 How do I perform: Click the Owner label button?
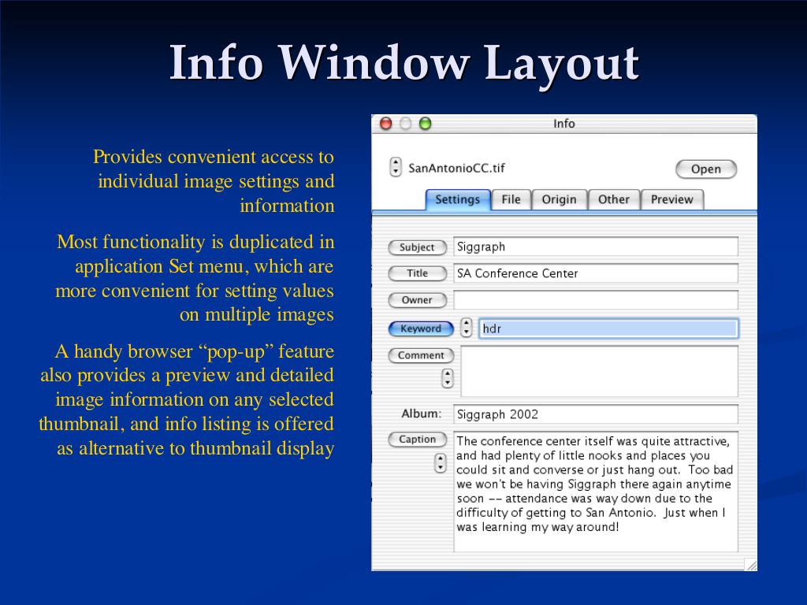click(417, 300)
